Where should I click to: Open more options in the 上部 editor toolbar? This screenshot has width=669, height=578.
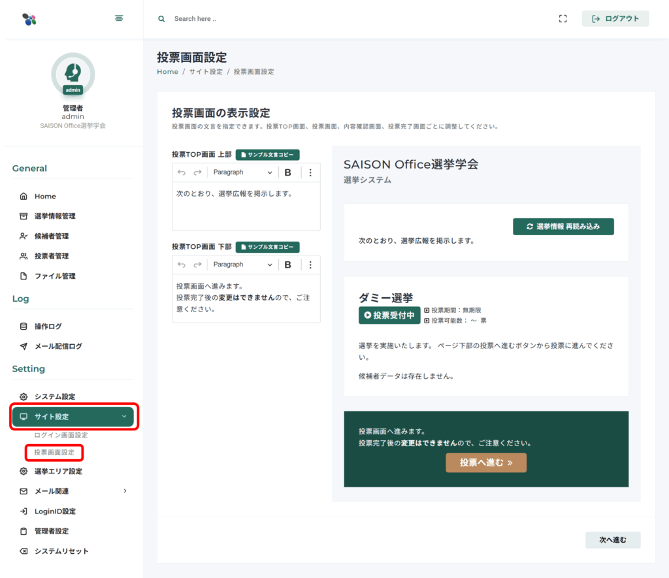[310, 172]
